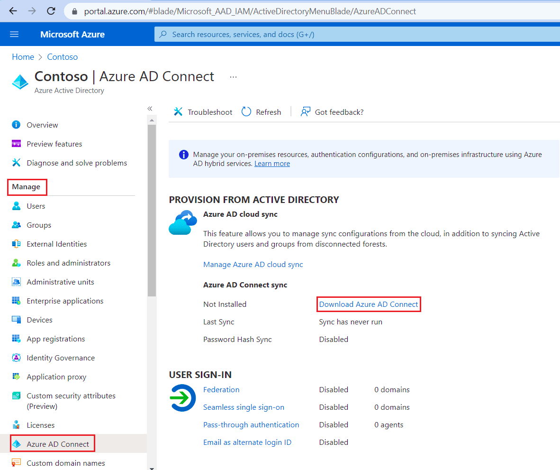Open Diagnose and solve problems

[x=76, y=163]
